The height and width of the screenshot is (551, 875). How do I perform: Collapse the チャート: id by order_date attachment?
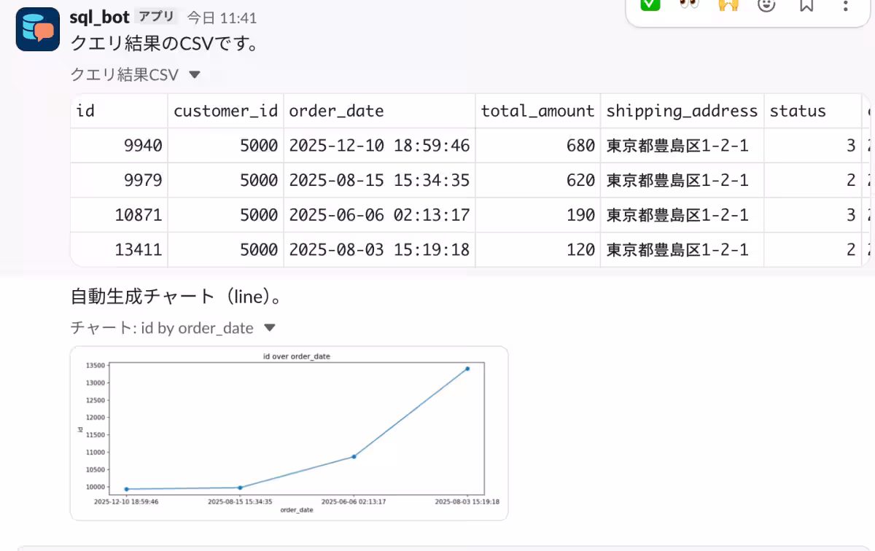269,328
